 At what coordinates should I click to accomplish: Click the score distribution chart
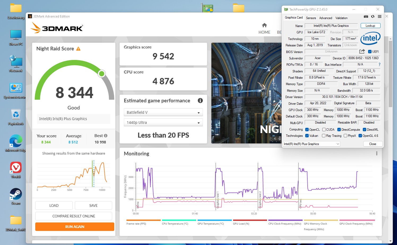pyautogui.click(x=73, y=175)
